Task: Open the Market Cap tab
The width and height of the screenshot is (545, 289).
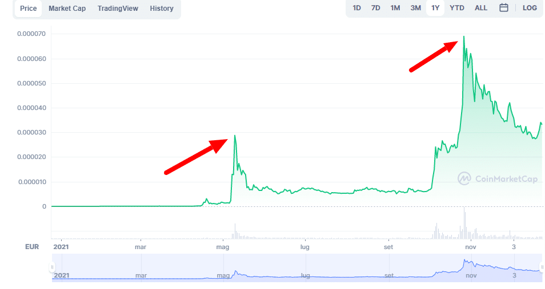Action: click(67, 9)
